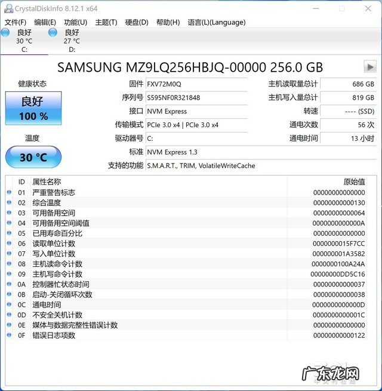
Task: Click the power on hours value 13 小时
Action: [349, 138]
